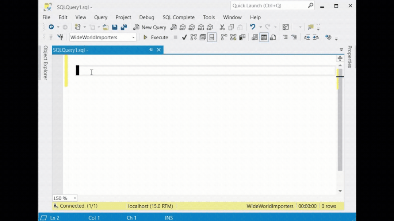This screenshot has width=394, height=221.
Task: Execute the current query
Action: click(156, 37)
